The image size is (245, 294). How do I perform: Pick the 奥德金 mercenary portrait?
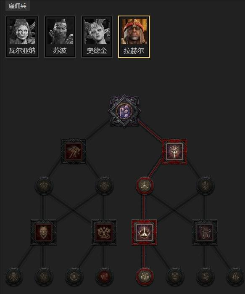coord(97,37)
